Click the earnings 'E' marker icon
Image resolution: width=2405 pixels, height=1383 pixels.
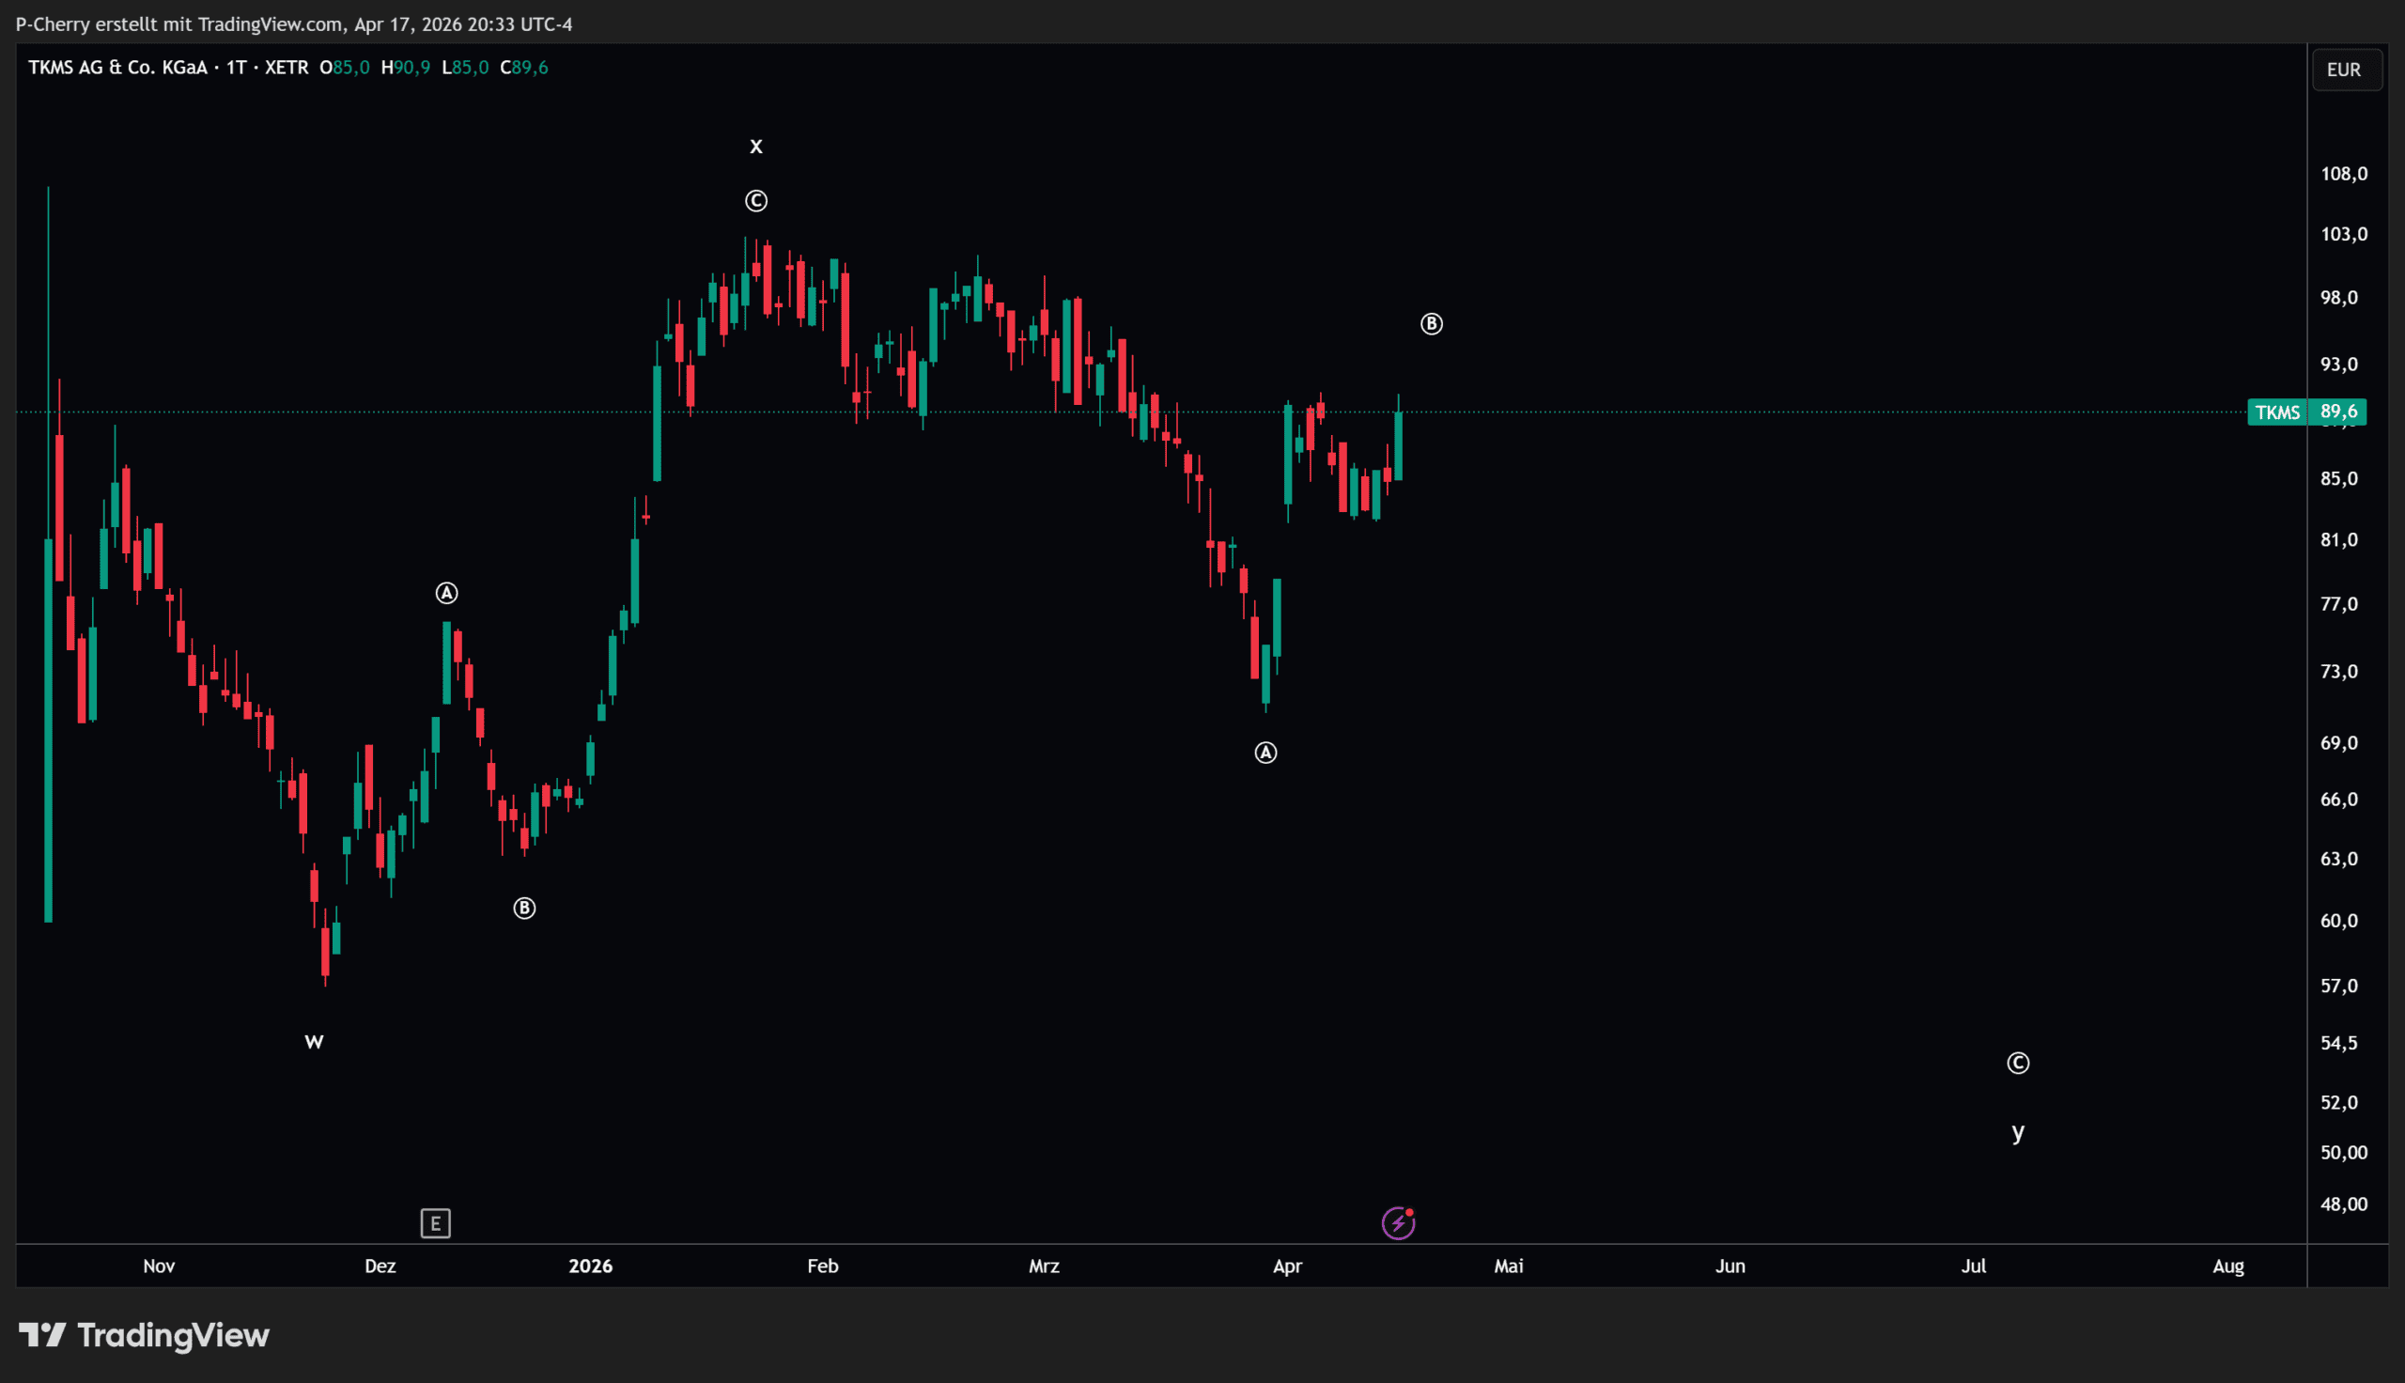point(435,1222)
